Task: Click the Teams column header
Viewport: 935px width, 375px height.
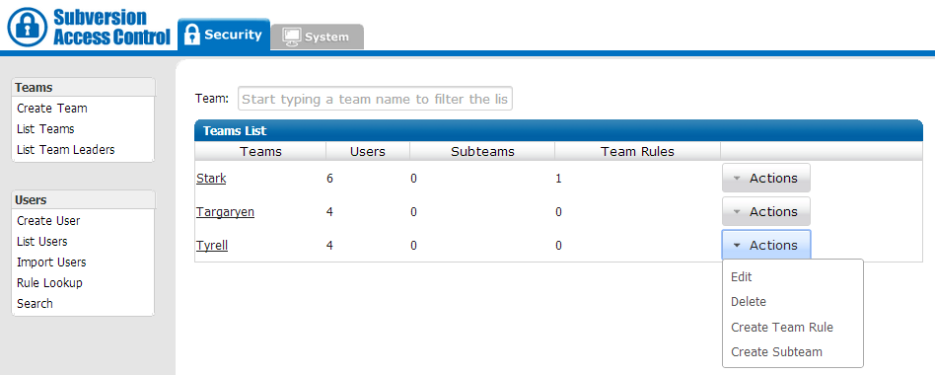Action: coord(260,151)
